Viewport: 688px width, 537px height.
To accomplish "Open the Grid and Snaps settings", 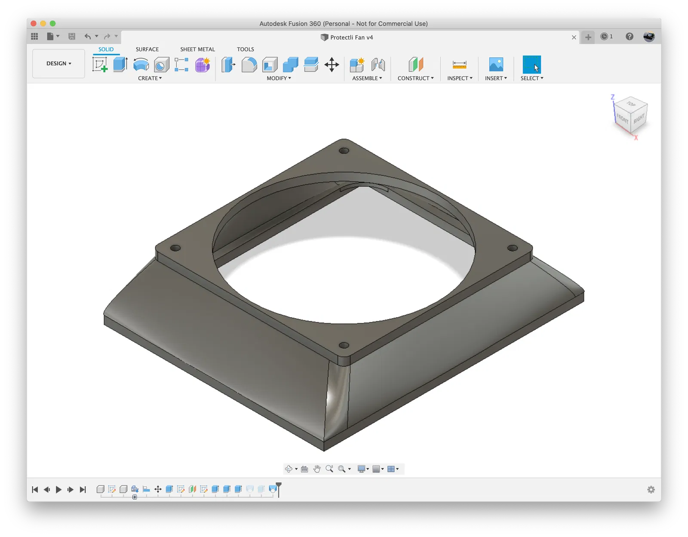I will [x=378, y=469].
